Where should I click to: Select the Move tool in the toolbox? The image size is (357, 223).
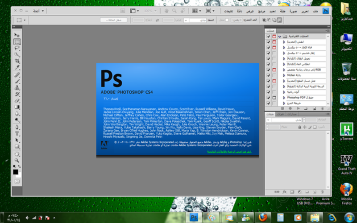pyautogui.click(x=17, y=35)
